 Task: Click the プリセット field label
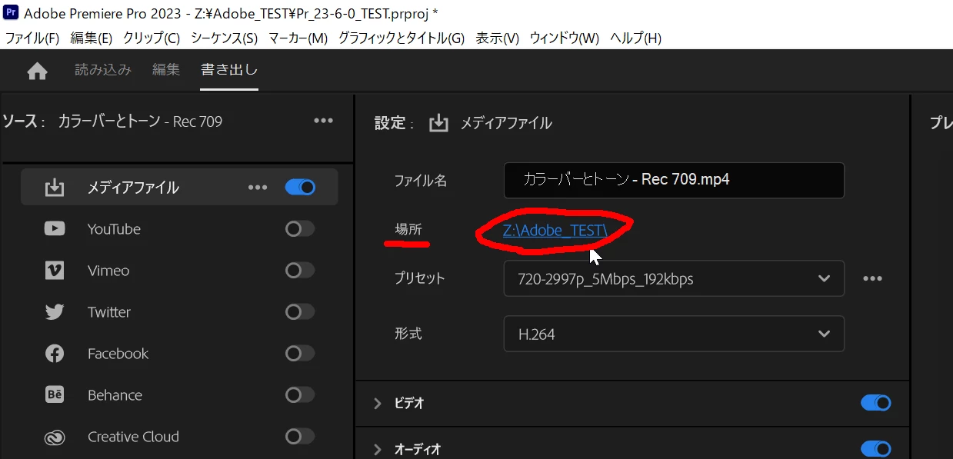[420, 278]
